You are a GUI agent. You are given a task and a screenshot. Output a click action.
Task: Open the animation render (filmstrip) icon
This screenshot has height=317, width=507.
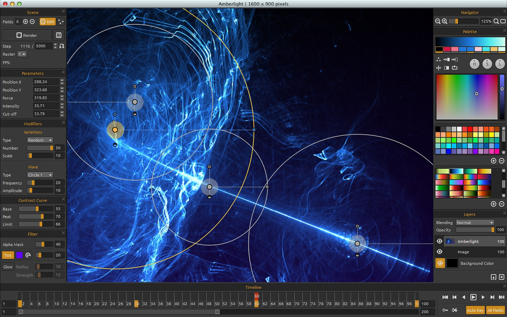(59, 35)
